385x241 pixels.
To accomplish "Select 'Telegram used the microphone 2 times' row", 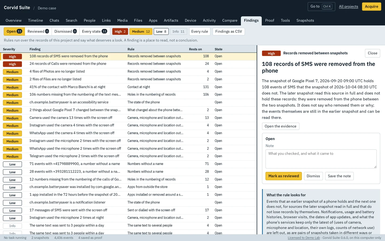I will click(128, 156).
